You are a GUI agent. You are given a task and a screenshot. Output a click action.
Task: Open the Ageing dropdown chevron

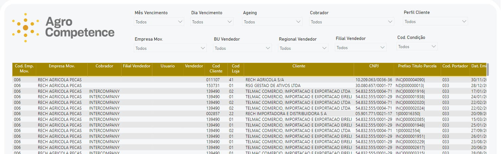coord(298,22)
